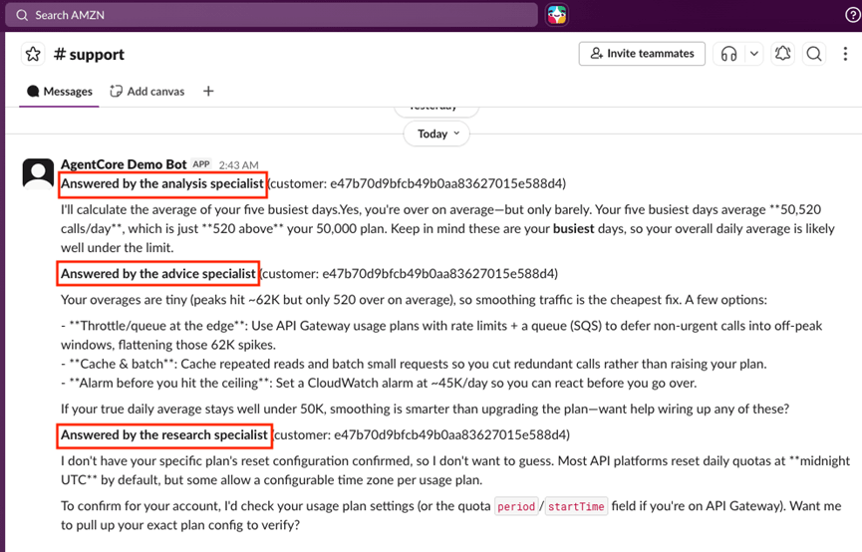Search in channel magnifier button
862x552 pixels.
click(x=814, y=54)
